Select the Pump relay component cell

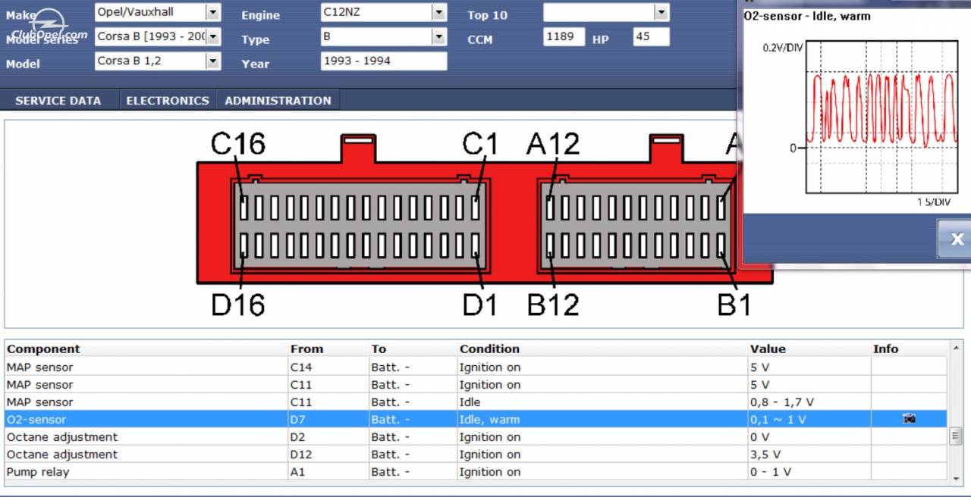[x=147, y=471]
